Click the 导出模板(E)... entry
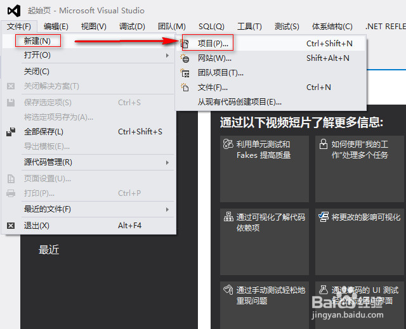This screenshot has height=329, width=406. 89,146
